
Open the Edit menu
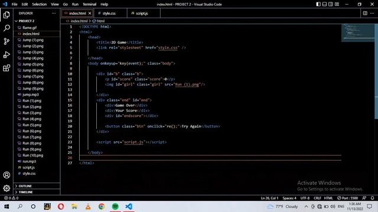pyautogui.click(x=25, y=4)
